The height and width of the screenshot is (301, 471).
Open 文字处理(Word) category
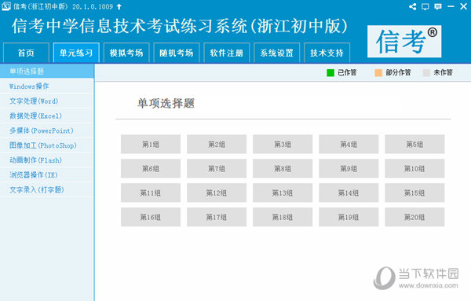[x=47, y=101]
